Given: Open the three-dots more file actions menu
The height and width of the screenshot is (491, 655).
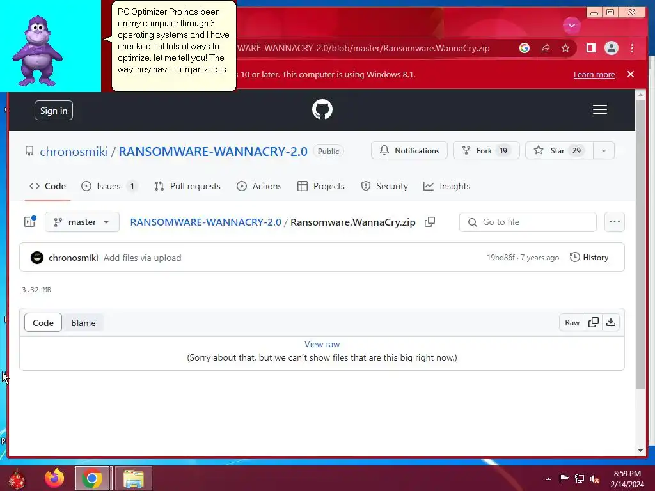Looking at the screenshot, I should (615, 222).
